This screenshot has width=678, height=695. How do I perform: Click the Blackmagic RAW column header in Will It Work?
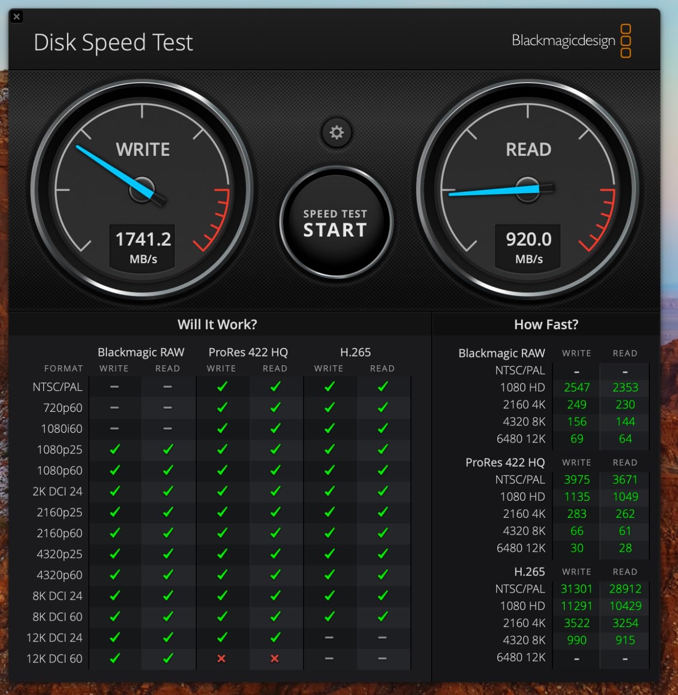(x=141, y=352)
